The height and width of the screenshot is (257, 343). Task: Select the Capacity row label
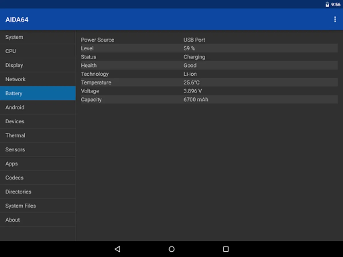pyautogui.click(x=91, y=100)
